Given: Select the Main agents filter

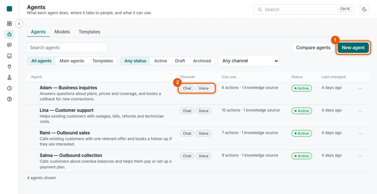Looking at the screenshot, I should point(72,61).
